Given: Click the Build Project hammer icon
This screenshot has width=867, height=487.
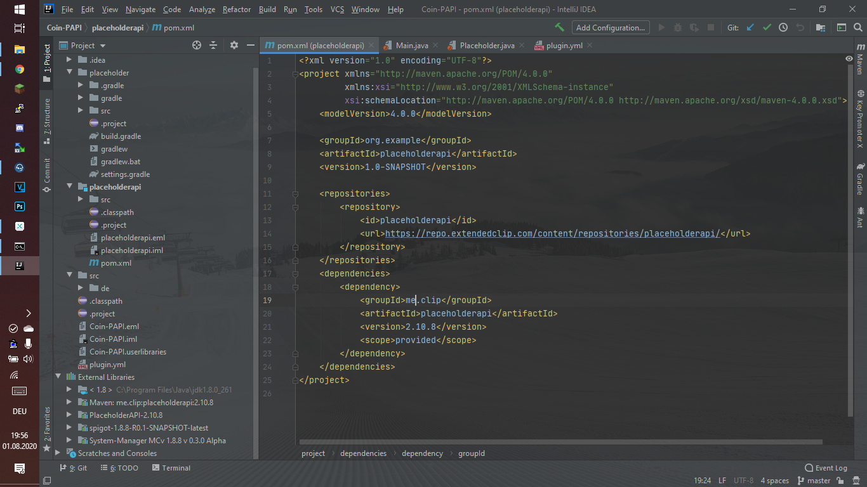Looking at the screenshot, I should point(559,27).
